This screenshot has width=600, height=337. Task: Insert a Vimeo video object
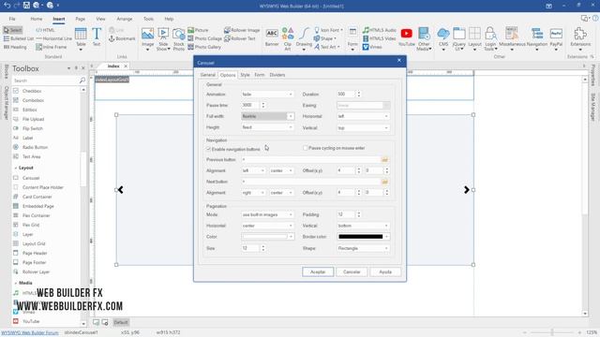point(372,47)
